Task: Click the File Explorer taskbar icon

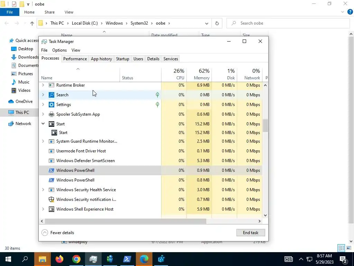Action: (43, 259)
